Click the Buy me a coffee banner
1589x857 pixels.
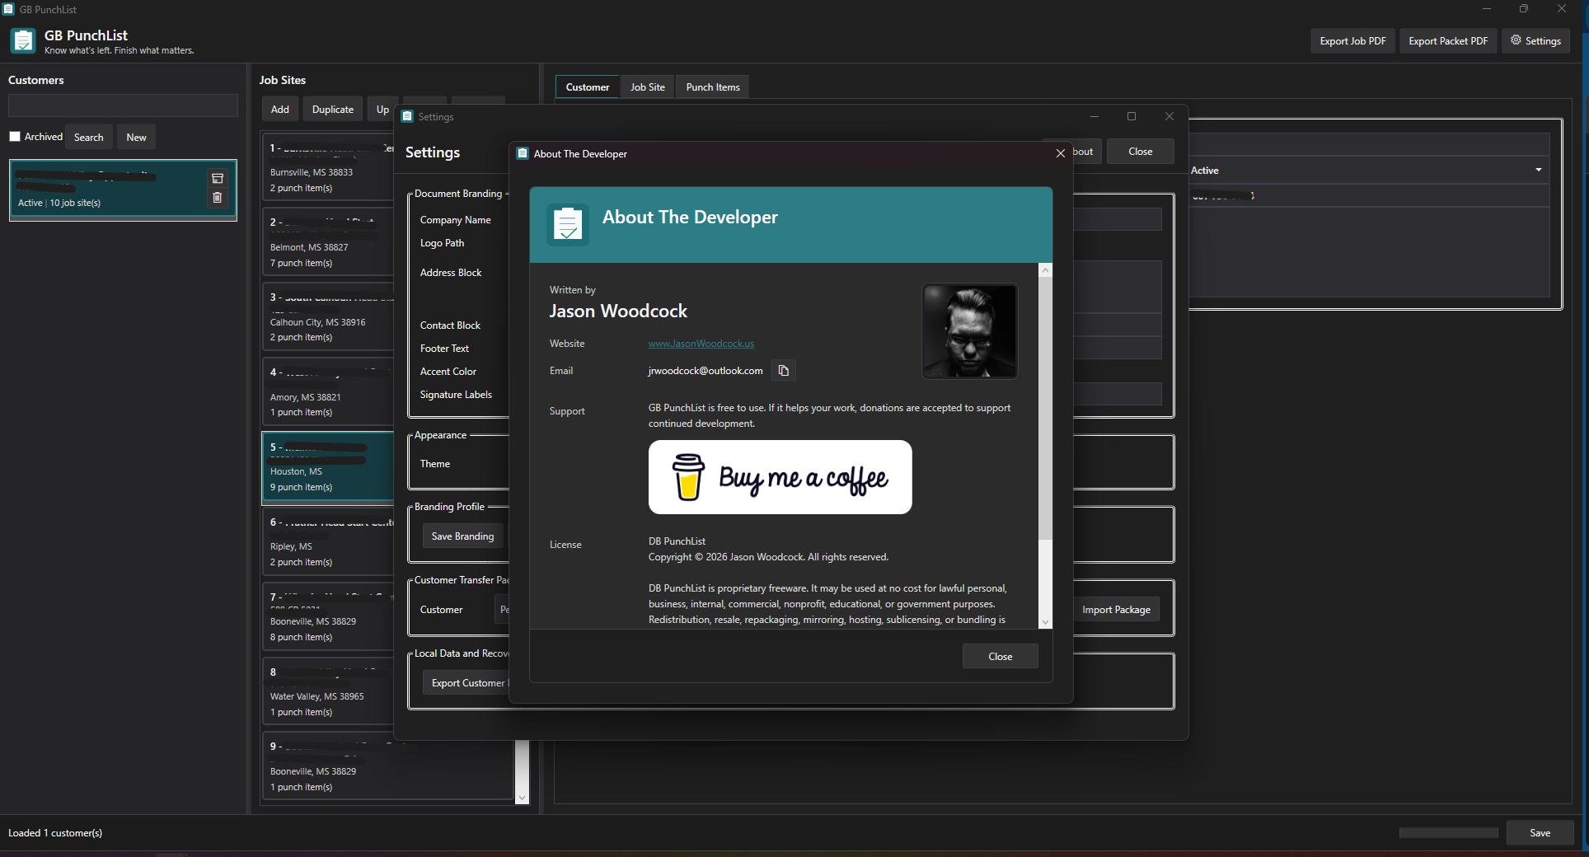tap(780, 477)
